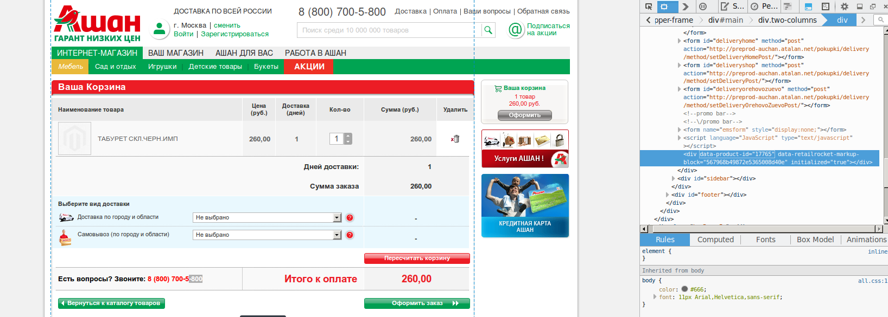The image size is (888, 317).
Task: Activate the element picker in devtools
Action: (x=648, y=7)
